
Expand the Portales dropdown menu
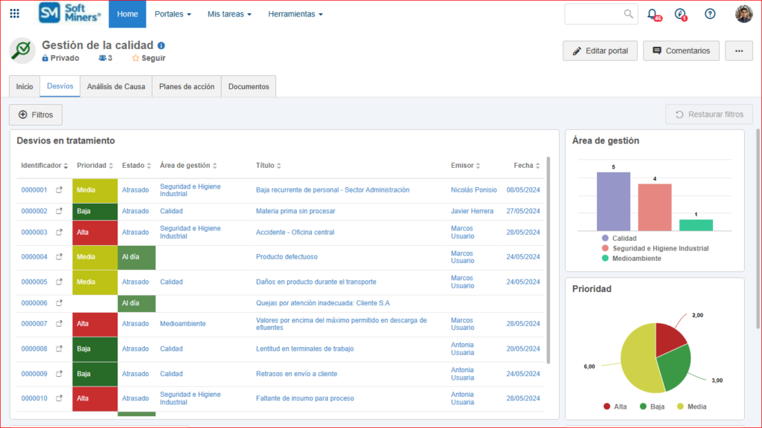pos(173,14)
